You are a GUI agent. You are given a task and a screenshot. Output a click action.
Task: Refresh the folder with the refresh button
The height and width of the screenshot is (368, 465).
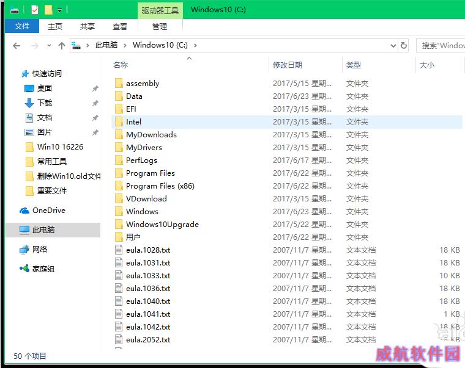coord(404,46)
